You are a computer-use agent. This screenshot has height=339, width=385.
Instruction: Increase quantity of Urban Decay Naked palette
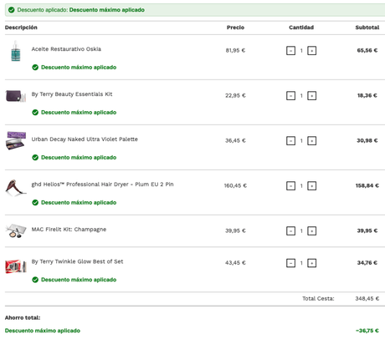[311, 141]
